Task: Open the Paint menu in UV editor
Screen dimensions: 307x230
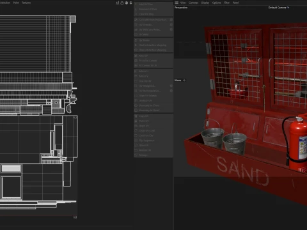Action: [x=16, y=3]
